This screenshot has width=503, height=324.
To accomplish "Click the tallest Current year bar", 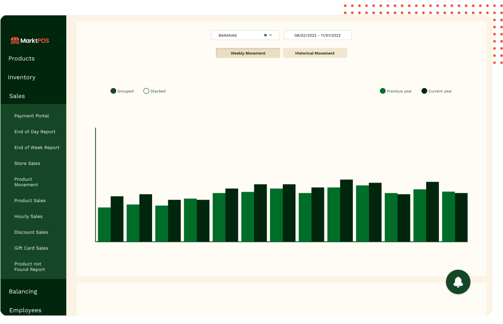I will click(346, 210).
